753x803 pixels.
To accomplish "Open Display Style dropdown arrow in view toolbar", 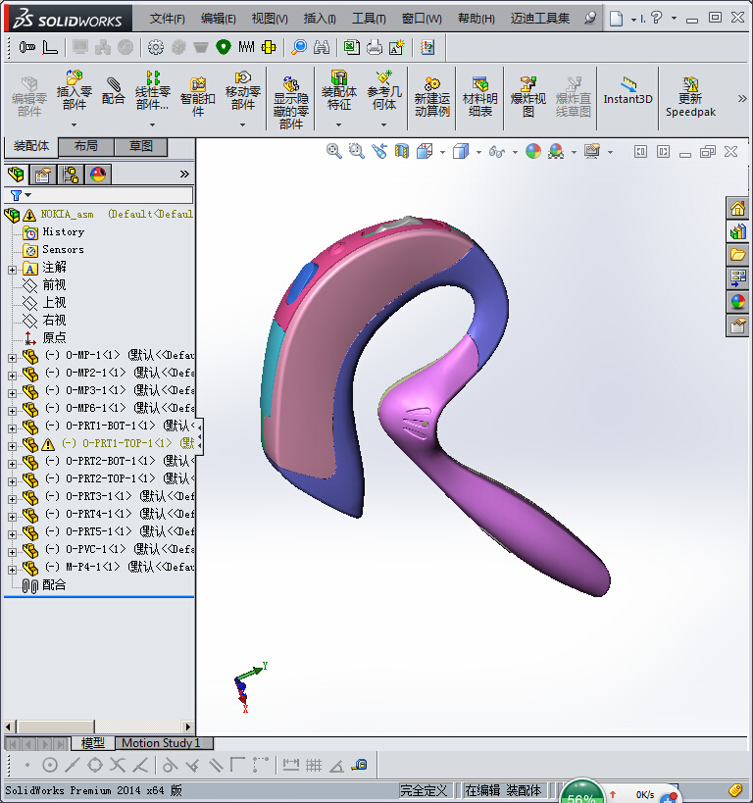I will (478, 152).
